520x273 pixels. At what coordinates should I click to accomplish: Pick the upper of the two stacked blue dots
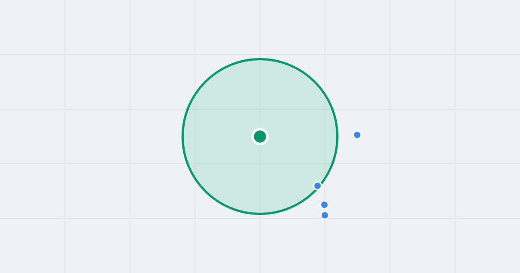click(324, 205)
